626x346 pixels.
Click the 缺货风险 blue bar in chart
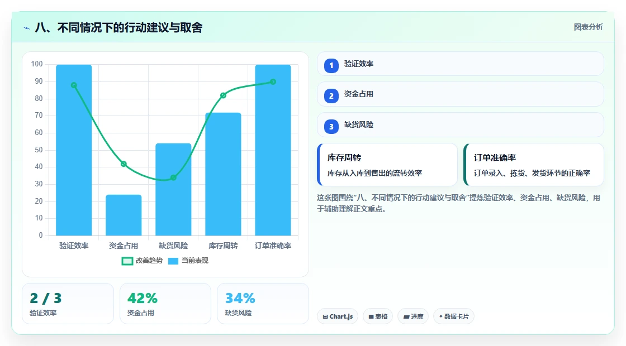click(173, 189)
